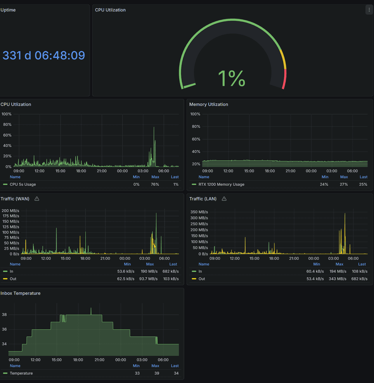Toggle the CPU 5s Usage series visibility
This screenshot has width=374, height=383.
click(23, 184)
